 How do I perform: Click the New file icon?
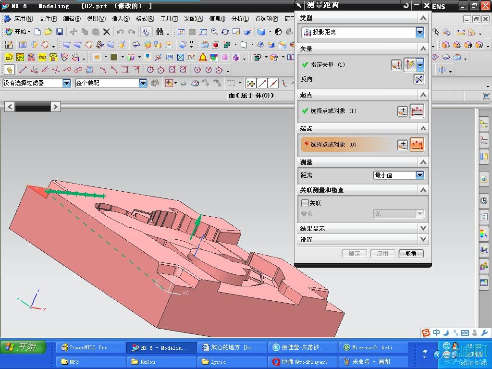[x=37, y=32]
